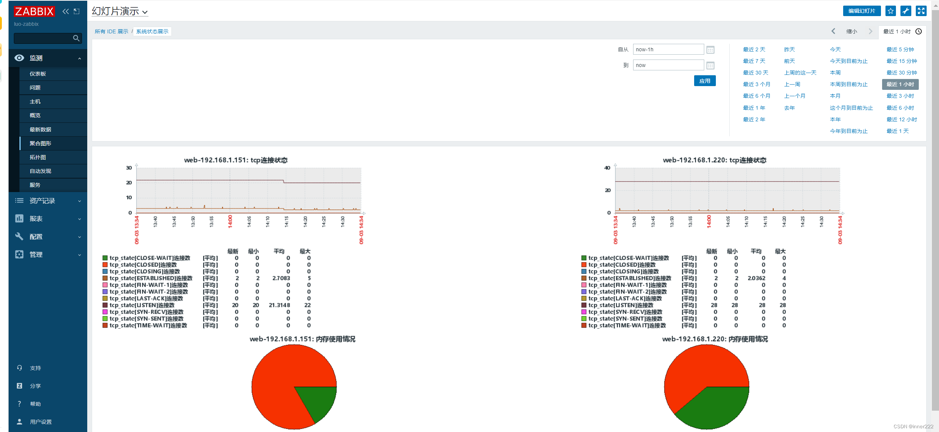Select the 最近 5 分钟 time range
Image resolution: width=939 pixels, height=432 pixels.
tap(900, 49)
